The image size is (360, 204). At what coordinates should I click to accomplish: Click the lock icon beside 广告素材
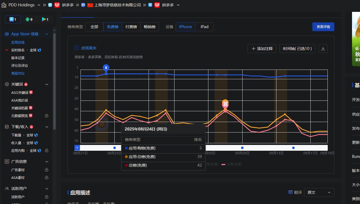click(x=47, y=170)
